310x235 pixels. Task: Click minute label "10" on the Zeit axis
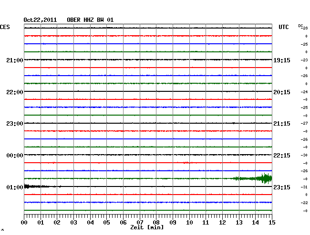[x=189, y=223]
